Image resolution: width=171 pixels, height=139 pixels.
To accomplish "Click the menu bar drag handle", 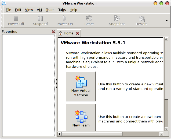I will tap(2, 10).
